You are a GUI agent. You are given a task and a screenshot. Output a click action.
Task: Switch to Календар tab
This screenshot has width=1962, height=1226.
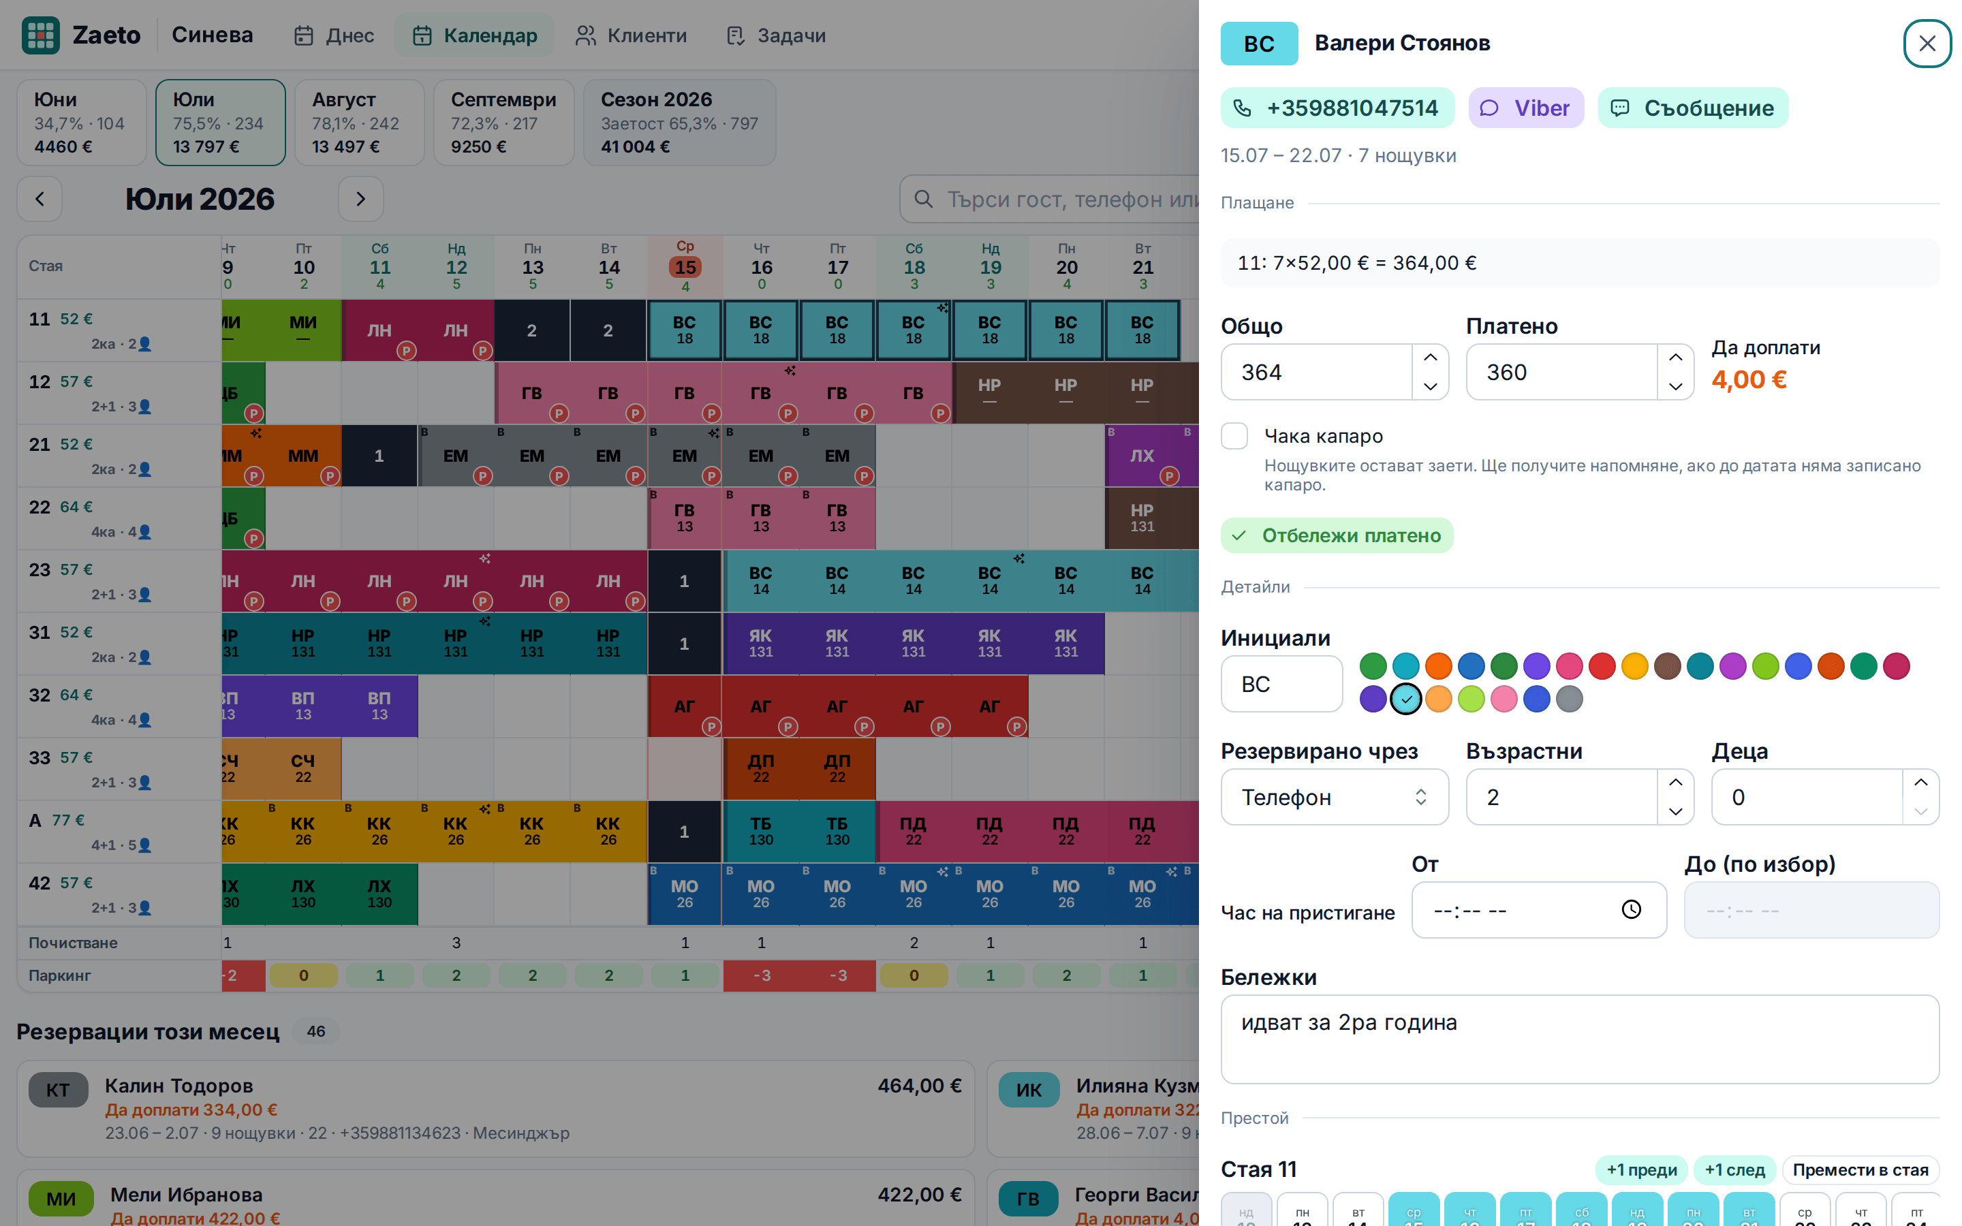point(474,35)
